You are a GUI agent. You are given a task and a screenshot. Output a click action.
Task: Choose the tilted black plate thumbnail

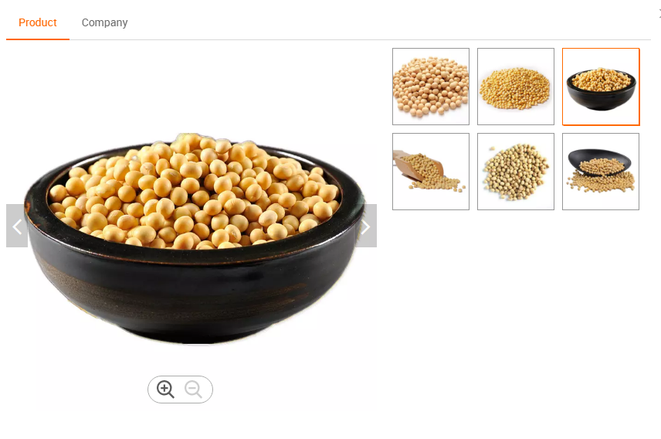tap(601, 172)
